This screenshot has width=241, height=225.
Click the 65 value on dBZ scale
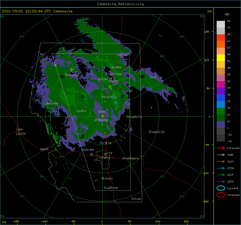coord(229,35)
